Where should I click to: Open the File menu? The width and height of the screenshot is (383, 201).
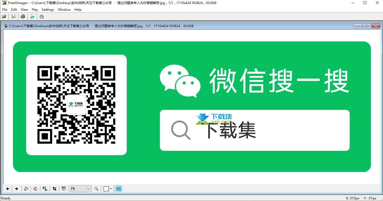coord(5,9)
